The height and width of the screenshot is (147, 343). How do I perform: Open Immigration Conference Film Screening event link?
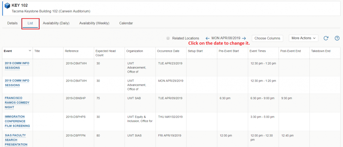click(17, 121)
